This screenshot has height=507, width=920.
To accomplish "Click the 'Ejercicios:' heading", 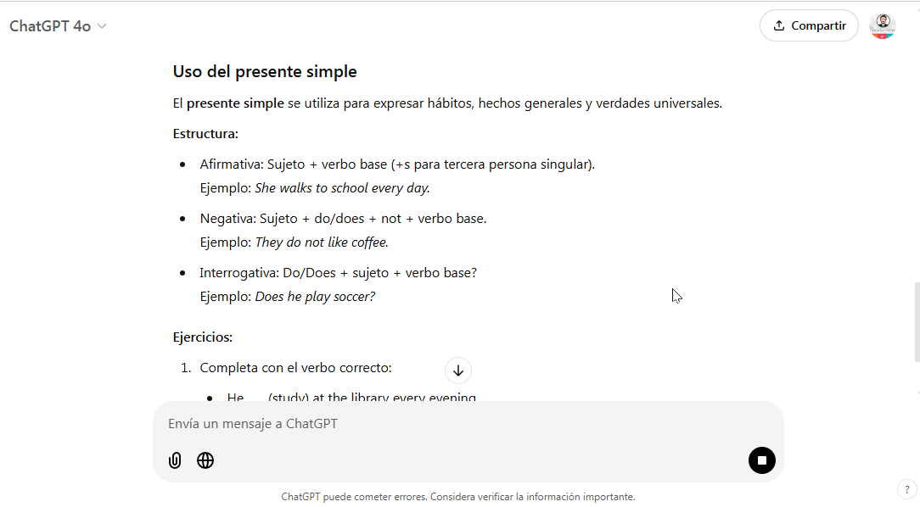I will [x=203, y=337].
